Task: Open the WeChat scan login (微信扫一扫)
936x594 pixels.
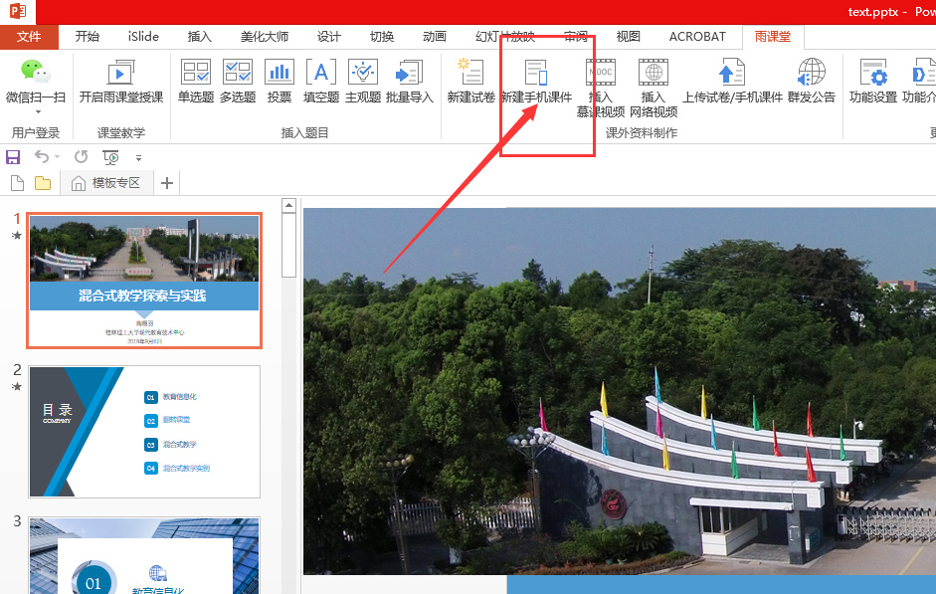Action: [x=35, y=82]
